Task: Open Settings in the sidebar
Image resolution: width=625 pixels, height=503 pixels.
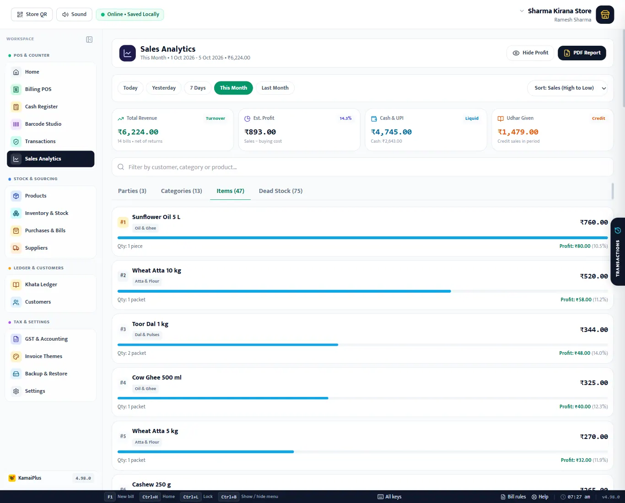Action: point(50,391)
